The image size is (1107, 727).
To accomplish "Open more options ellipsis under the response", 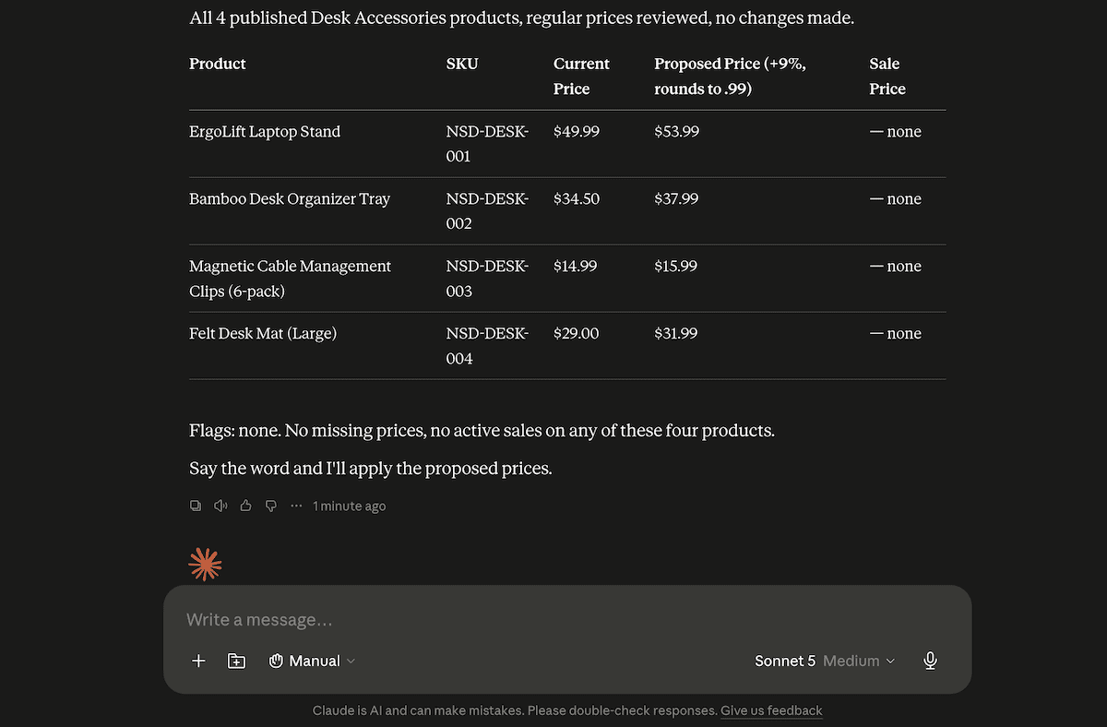I will coord(296,506).
